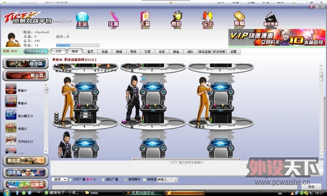
Task: Select the 侍魂II game icon
Action: pos(11,127)
